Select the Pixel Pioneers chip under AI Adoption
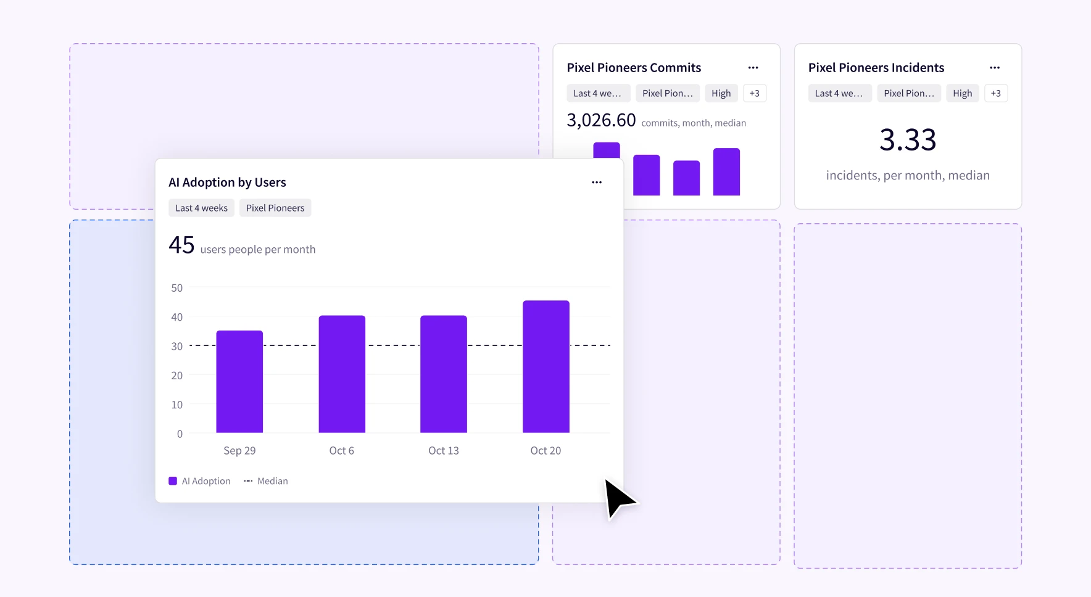Viewport: 1091px width, 597px height. click(275, 208)
